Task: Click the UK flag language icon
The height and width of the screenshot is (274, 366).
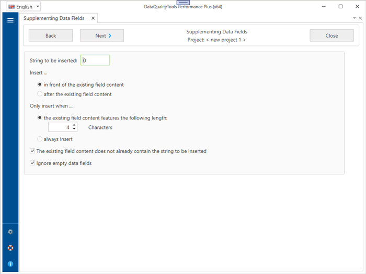Action: coord(12,7)
